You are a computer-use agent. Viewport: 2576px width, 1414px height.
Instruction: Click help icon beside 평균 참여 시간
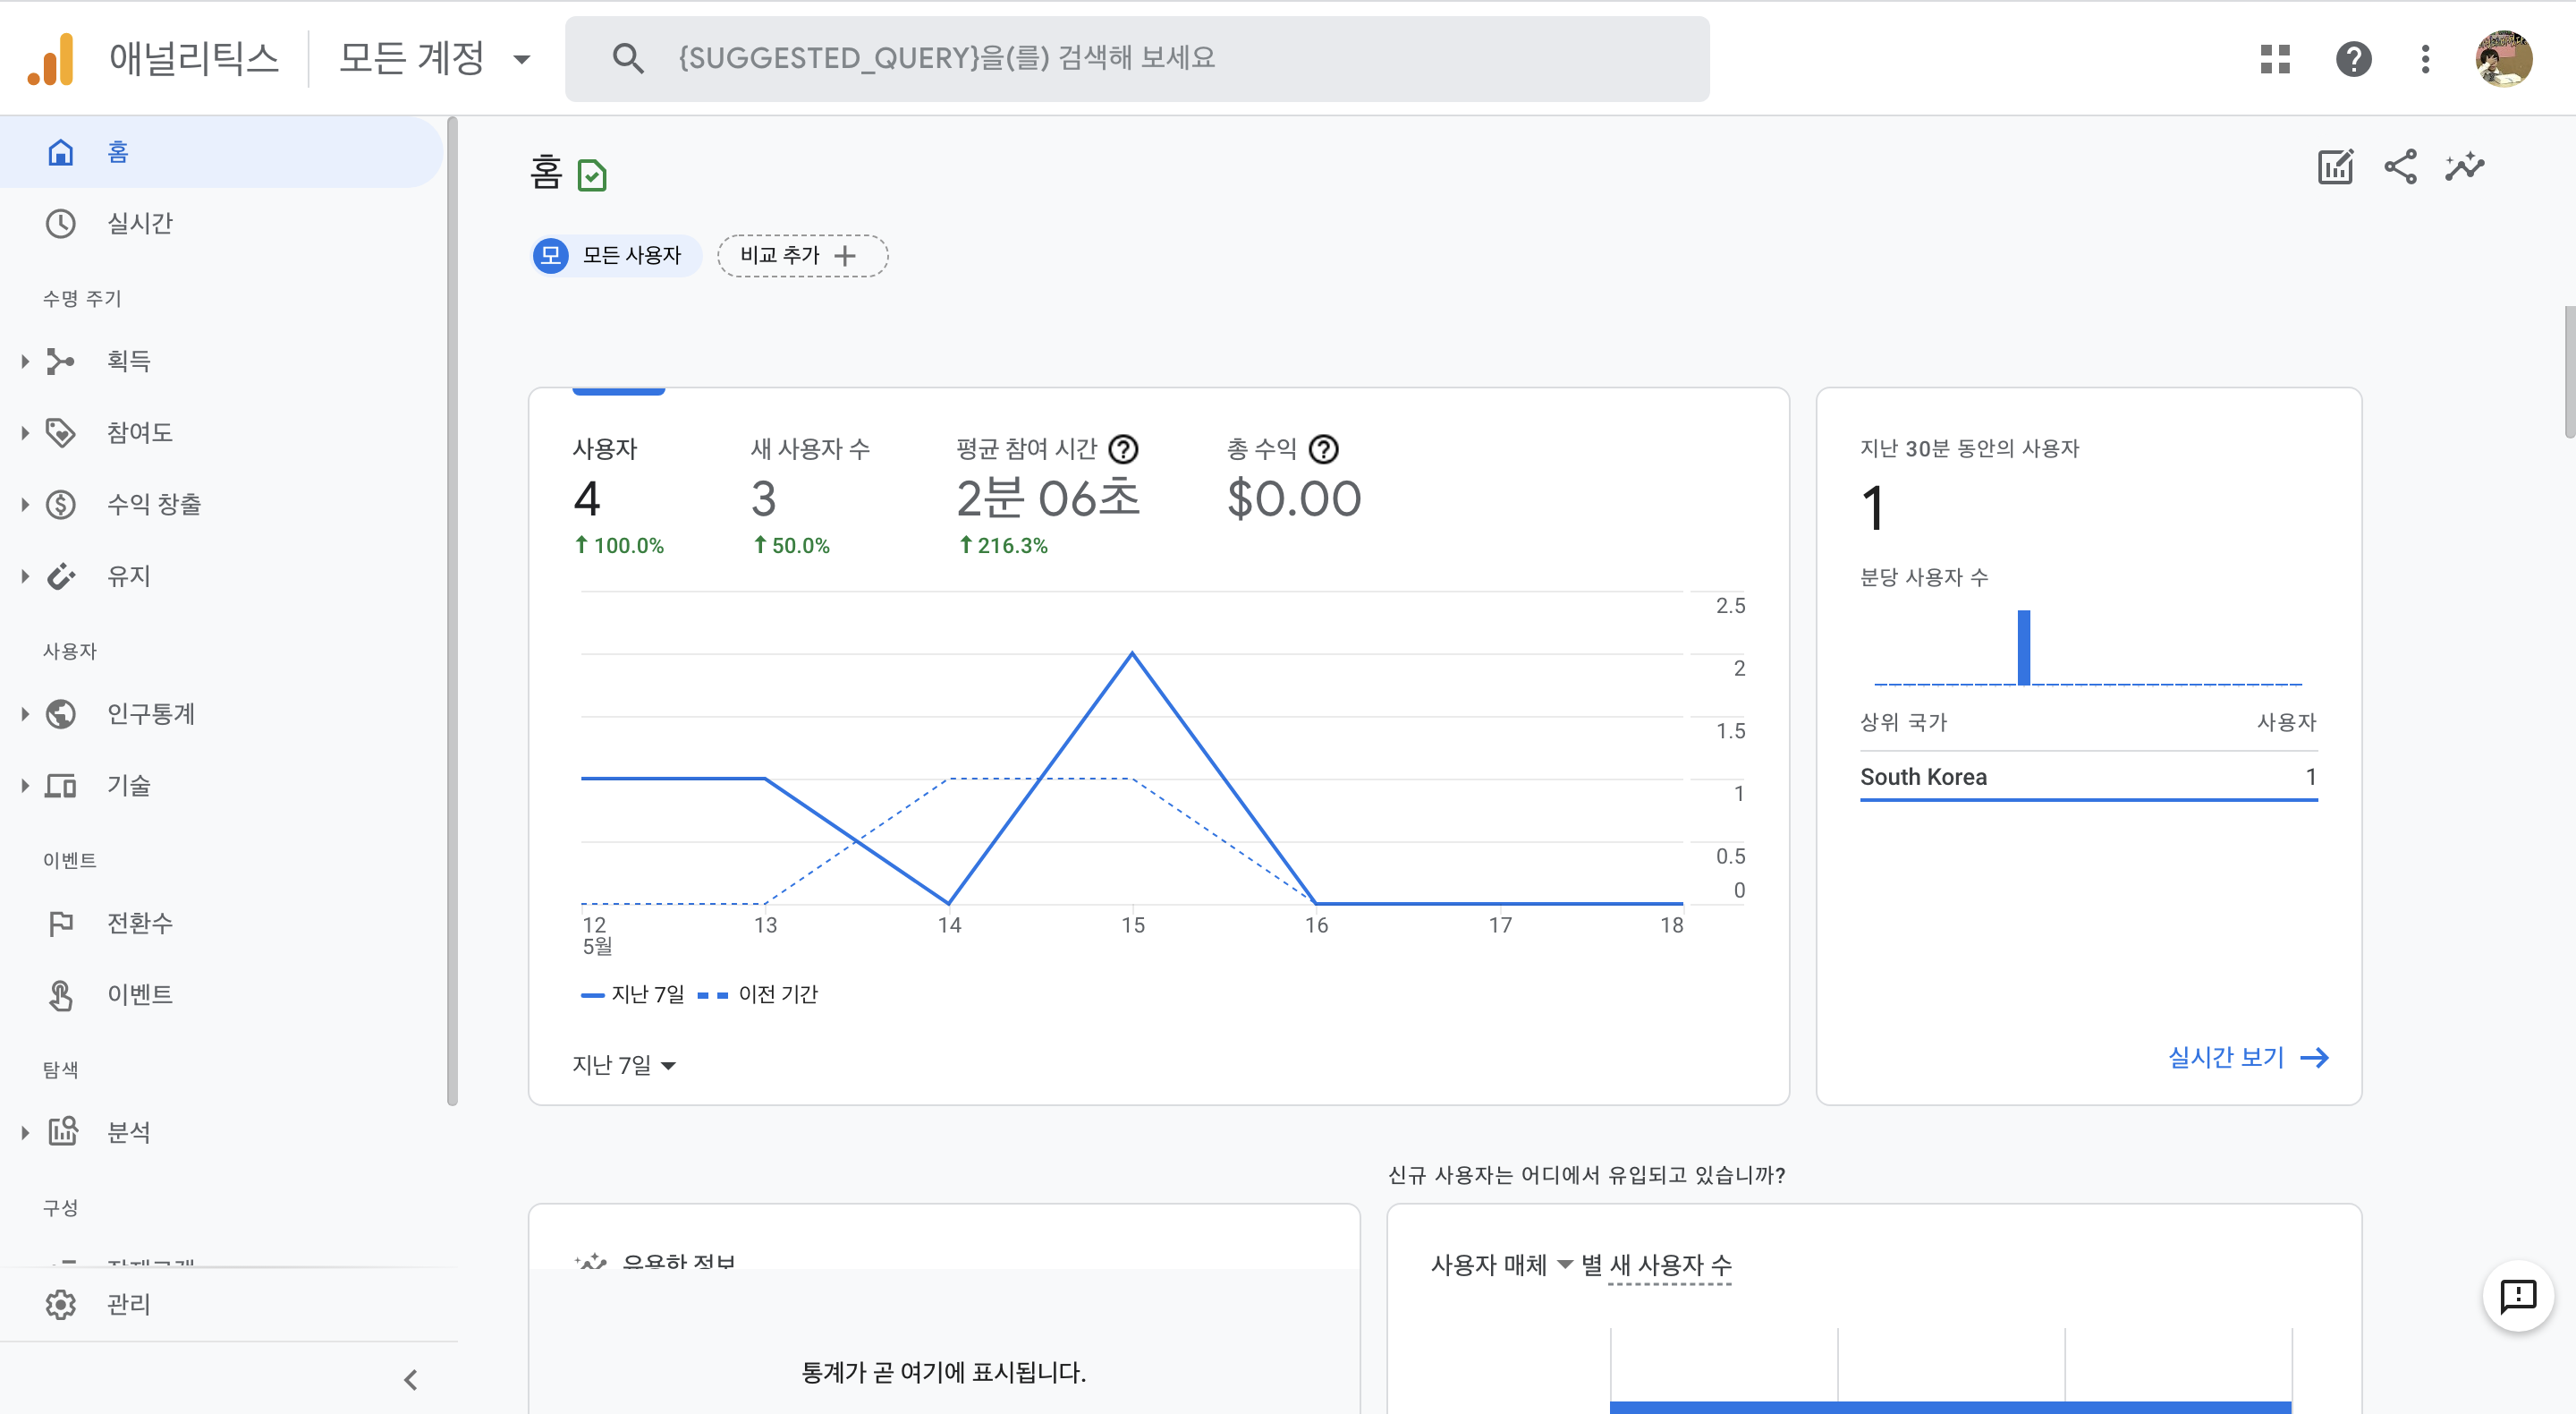point(1124,449)
